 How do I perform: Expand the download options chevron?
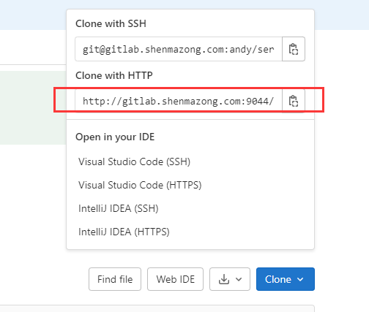(x=239, y=279)
